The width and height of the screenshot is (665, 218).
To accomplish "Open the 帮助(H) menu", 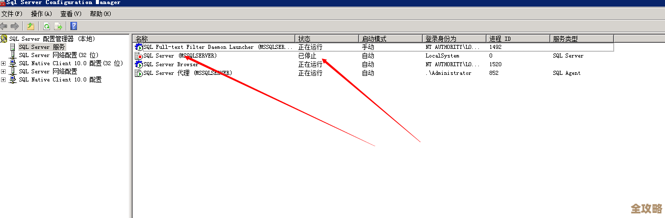I will pos(100,14).
